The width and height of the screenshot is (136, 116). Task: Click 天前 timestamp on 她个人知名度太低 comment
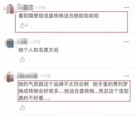[x=37, y=42]
